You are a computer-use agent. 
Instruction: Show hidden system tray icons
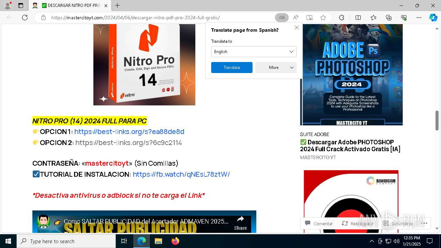coord(371,241)
